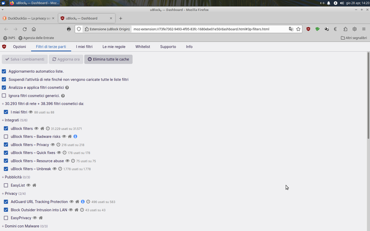Viewport: 370px width, 231px height.
Task: Click the clock cache icon for uBlock filters – Privacy
Action: 58,145
